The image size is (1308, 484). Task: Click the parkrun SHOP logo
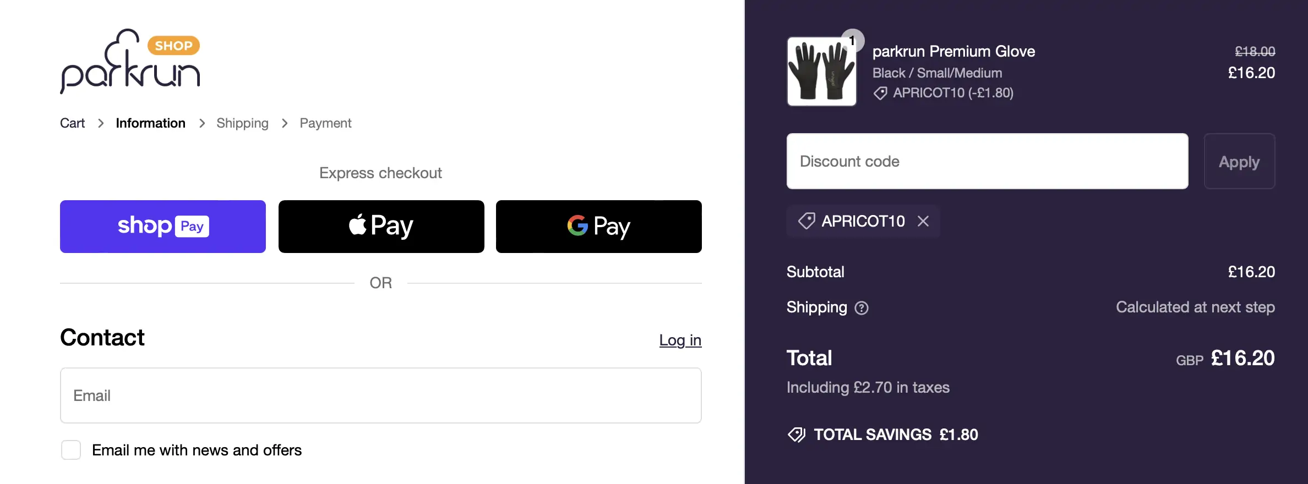(x=129, y=61)
